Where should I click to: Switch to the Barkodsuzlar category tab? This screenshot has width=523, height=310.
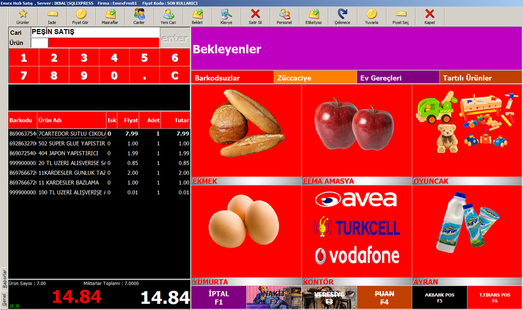[x=232, y=78]
